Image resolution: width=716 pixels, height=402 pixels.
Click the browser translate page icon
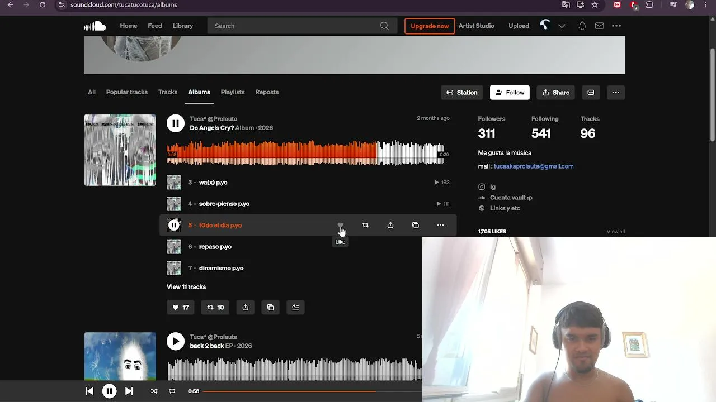click(x=566, y=5)
